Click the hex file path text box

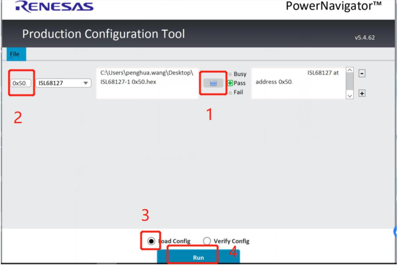(147, 83)
